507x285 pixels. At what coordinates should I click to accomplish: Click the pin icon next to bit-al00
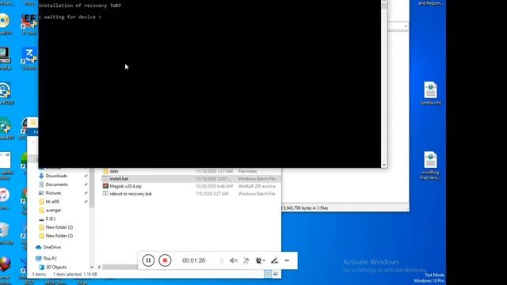click(x=86, y=202)
